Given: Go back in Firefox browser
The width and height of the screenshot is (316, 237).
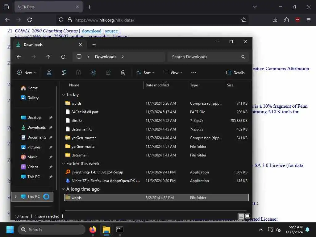Looking at the screenshot, I should (7, 20).
